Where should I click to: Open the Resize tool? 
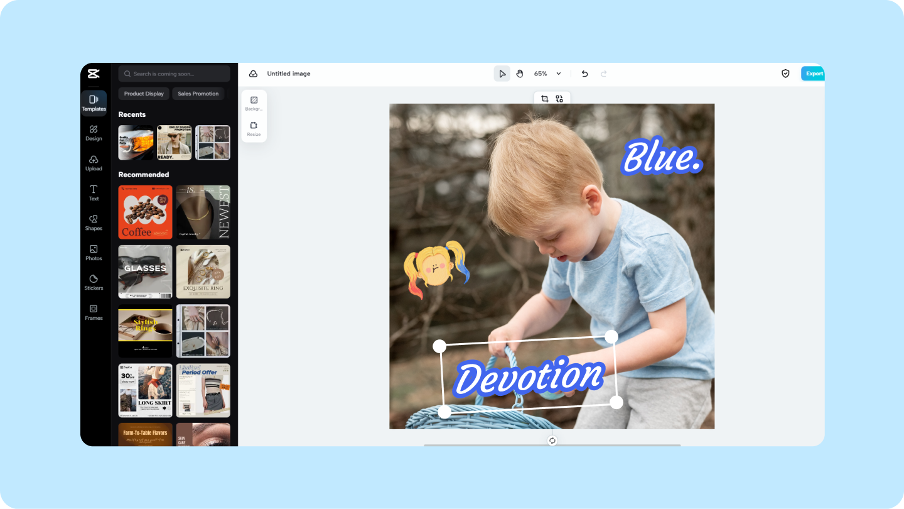pos(254,129)
